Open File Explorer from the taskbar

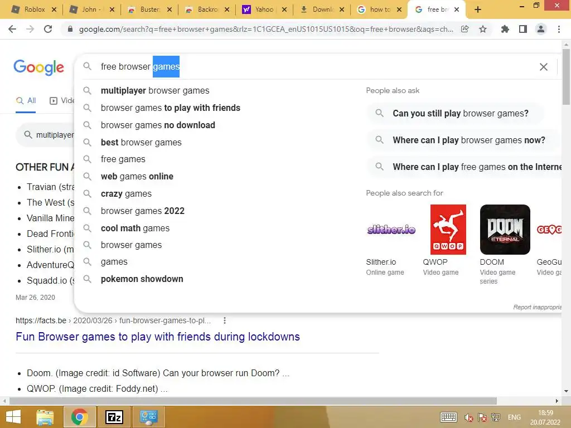click(45, 417)
